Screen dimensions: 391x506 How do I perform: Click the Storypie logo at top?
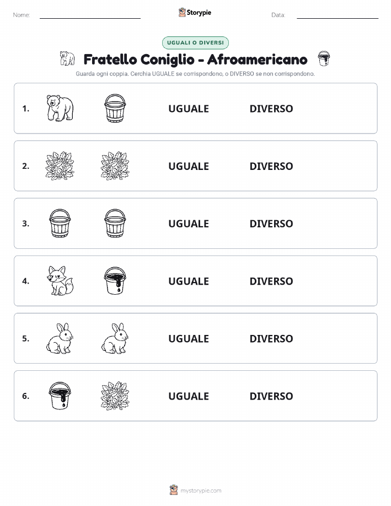[195, 13]
